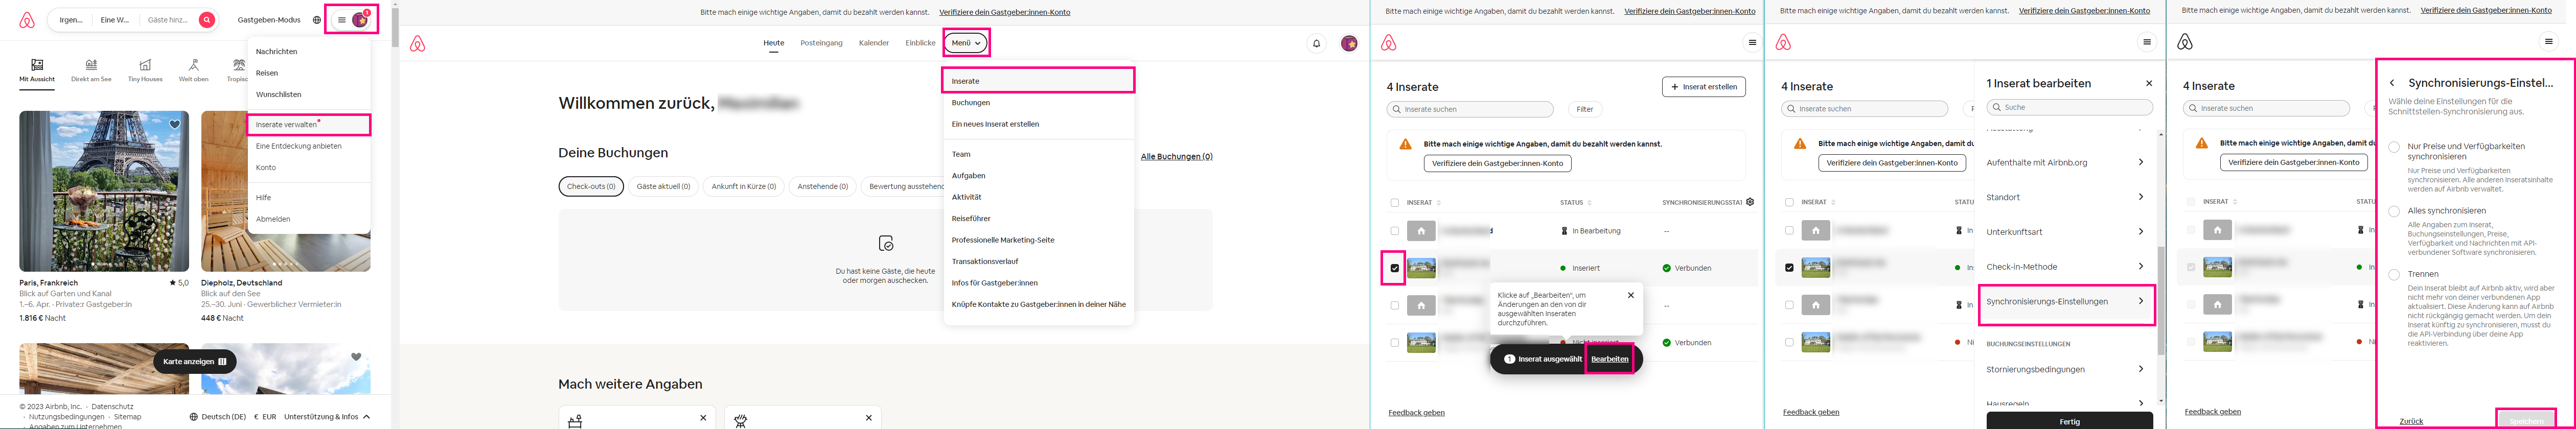Click the notification bell icon
2576x429 pixels.
(1316, 43)
